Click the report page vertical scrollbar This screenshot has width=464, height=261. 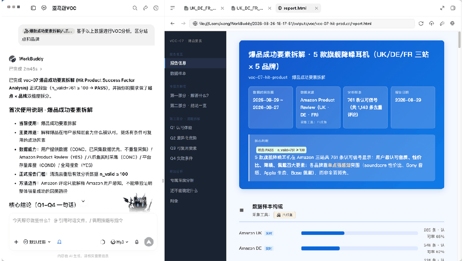(459, 40)
